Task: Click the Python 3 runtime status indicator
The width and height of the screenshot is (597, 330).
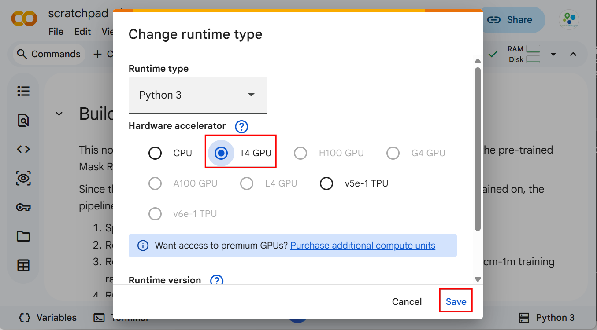Action: tap(546, 318)
